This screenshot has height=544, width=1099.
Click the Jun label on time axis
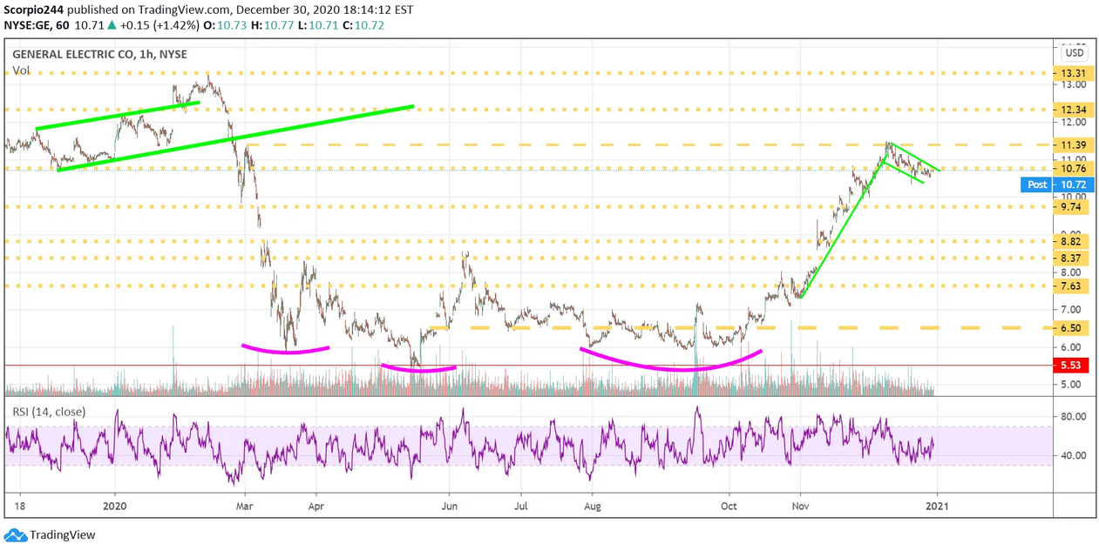pyautogui.click(x=450, y=506)
